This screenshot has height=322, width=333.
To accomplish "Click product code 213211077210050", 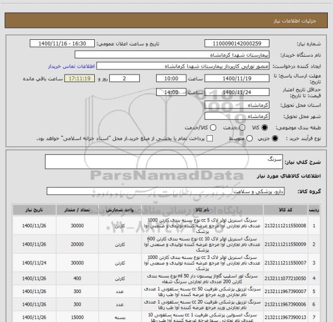I will click(285, 279).
